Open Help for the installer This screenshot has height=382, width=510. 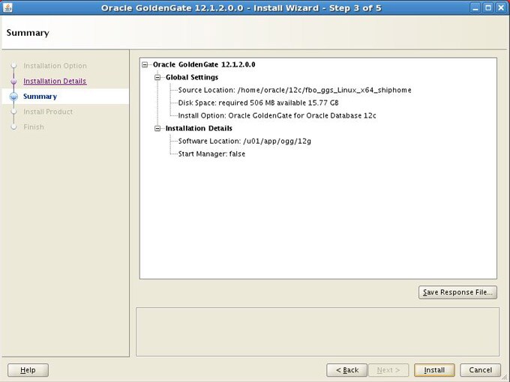click(28, 370)
